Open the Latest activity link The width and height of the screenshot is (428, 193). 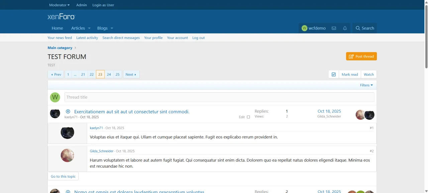87,38
